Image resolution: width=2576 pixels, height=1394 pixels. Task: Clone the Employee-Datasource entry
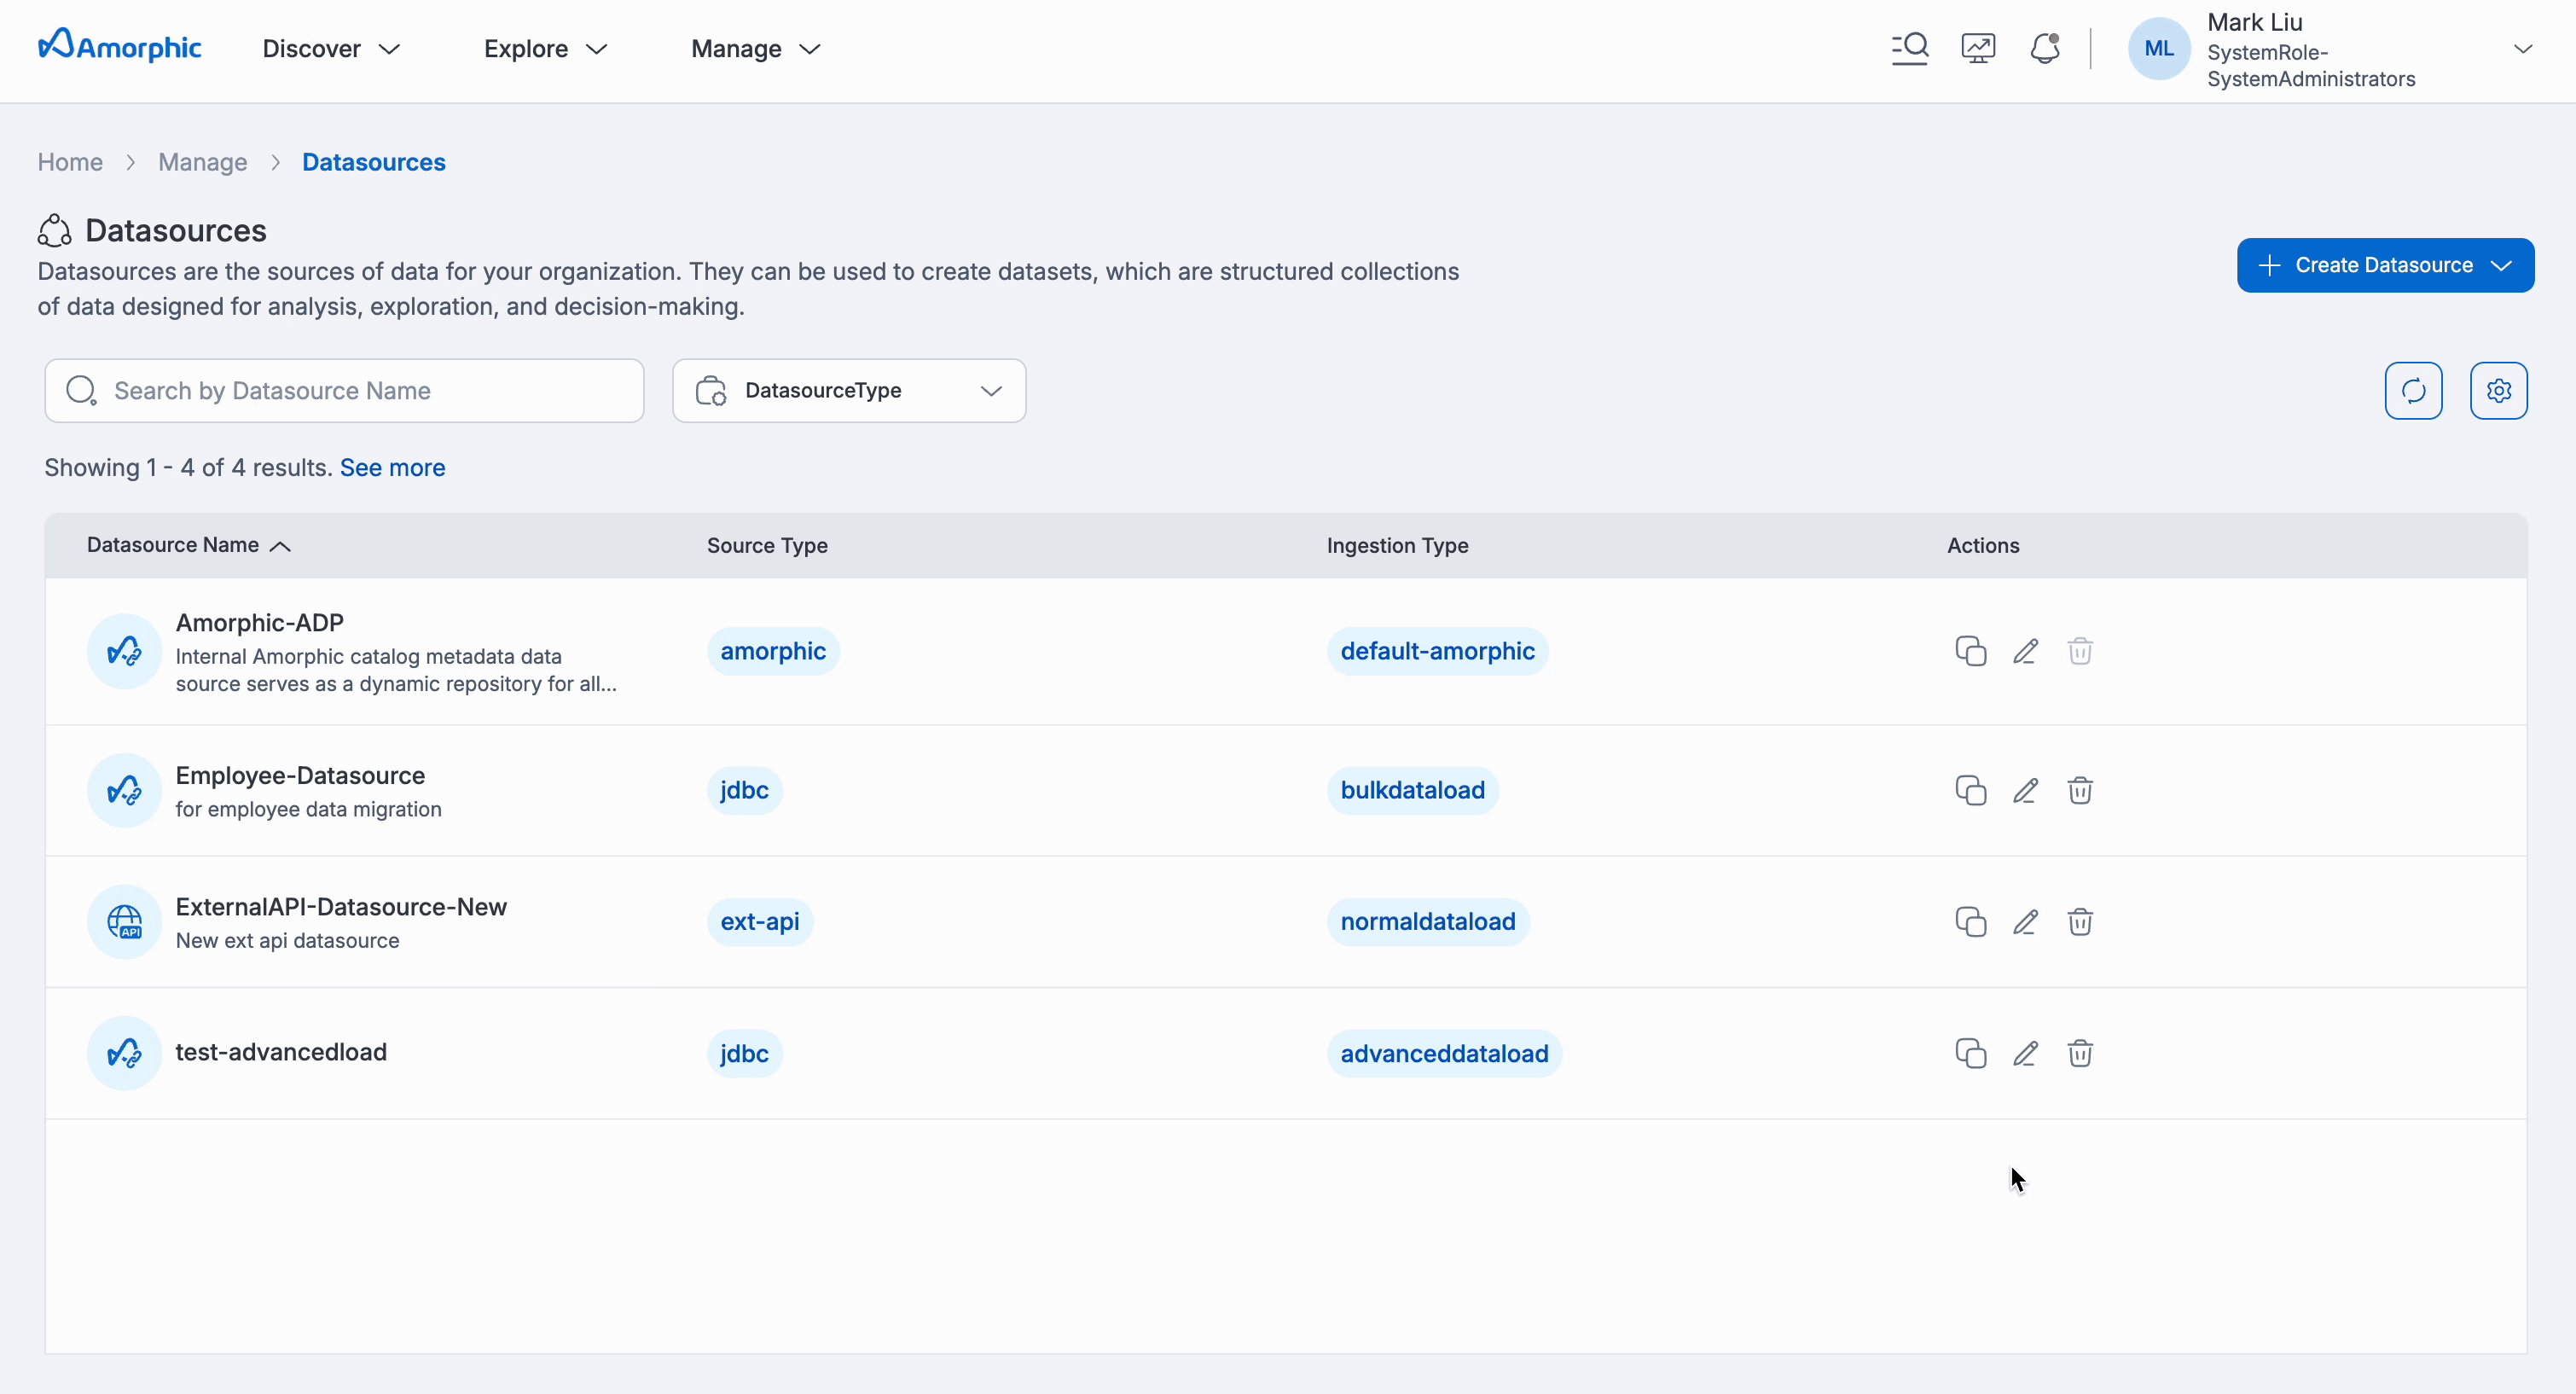1970,790
